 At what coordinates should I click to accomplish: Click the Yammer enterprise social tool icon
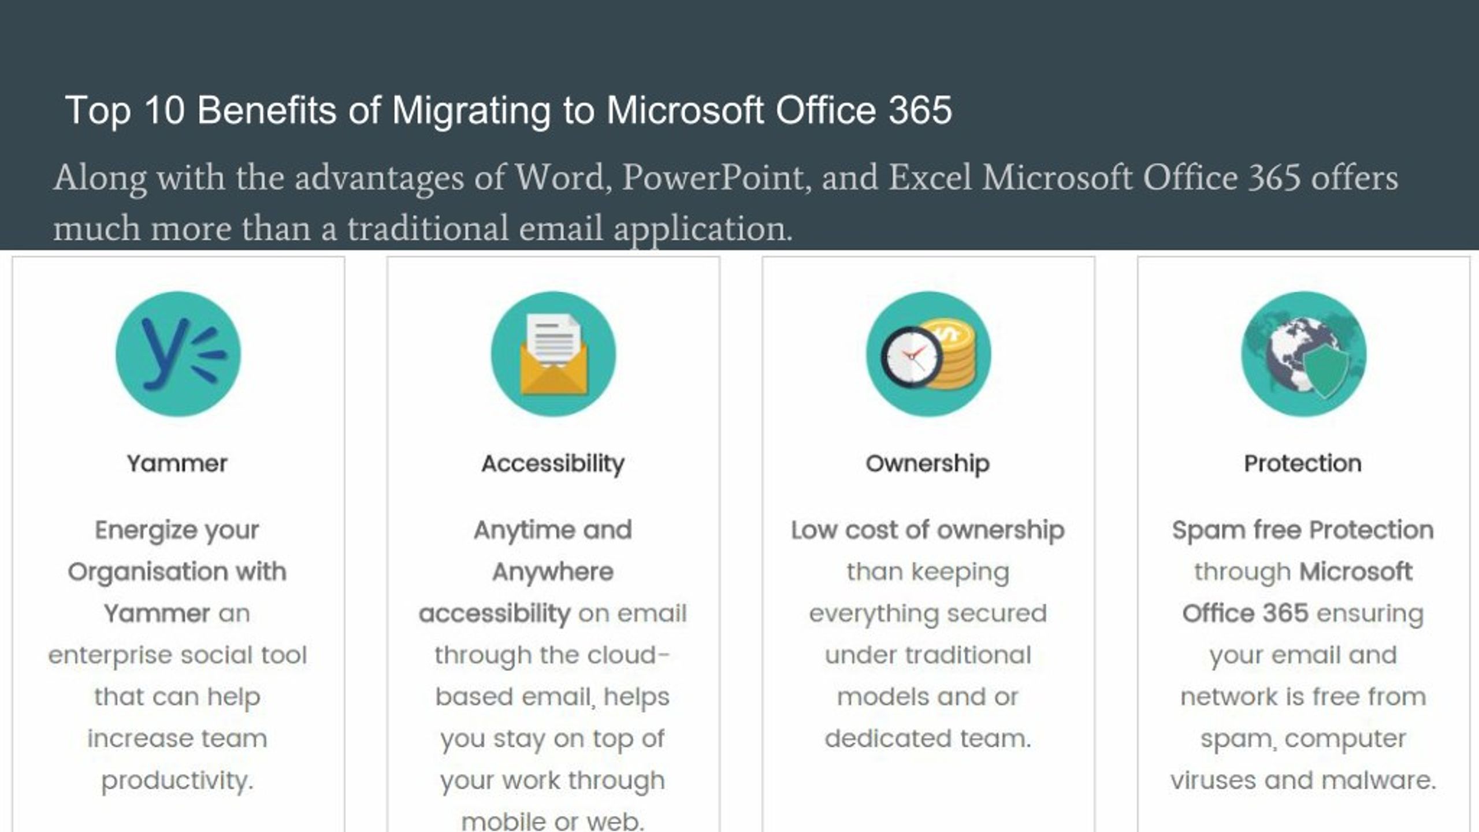point(178,355)
